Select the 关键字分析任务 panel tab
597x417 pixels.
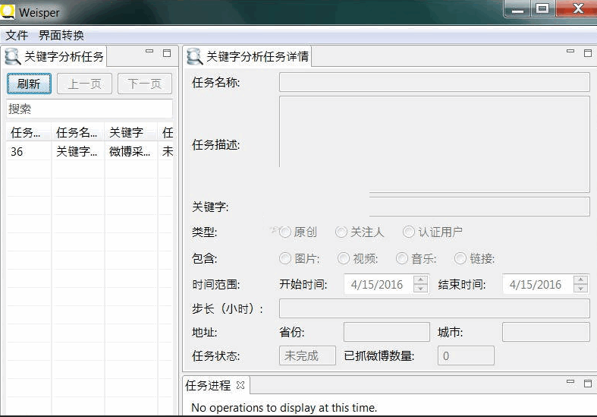click(55, 57)
